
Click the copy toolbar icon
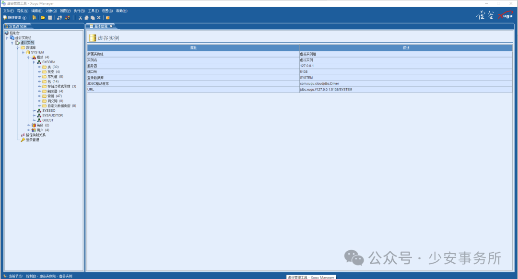tap(86, 18)
